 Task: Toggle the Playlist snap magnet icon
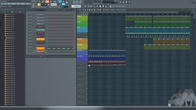80,10
